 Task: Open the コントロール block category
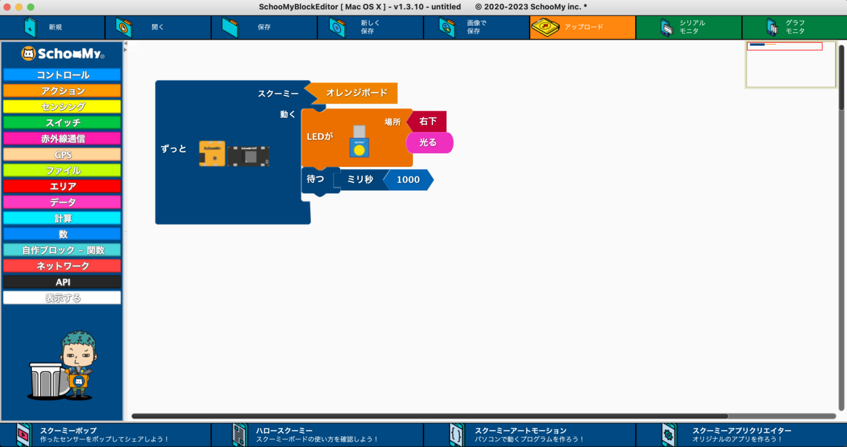point(62,75)
